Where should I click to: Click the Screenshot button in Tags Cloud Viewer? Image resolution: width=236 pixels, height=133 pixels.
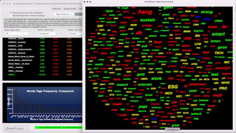(172, 129)
